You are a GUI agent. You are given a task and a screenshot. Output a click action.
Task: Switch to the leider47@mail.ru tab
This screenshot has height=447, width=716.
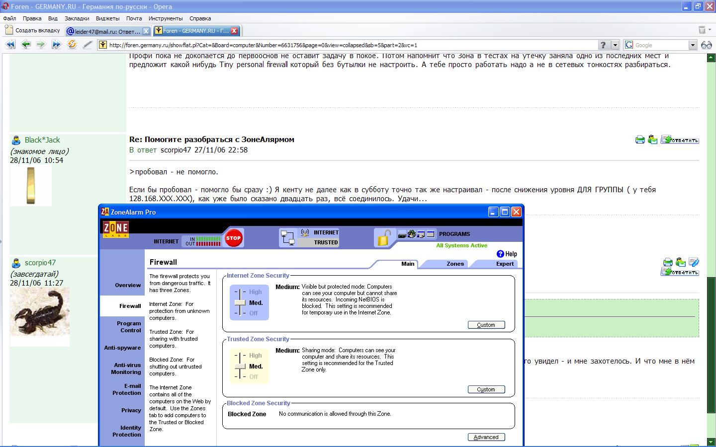tap(108, 31)
